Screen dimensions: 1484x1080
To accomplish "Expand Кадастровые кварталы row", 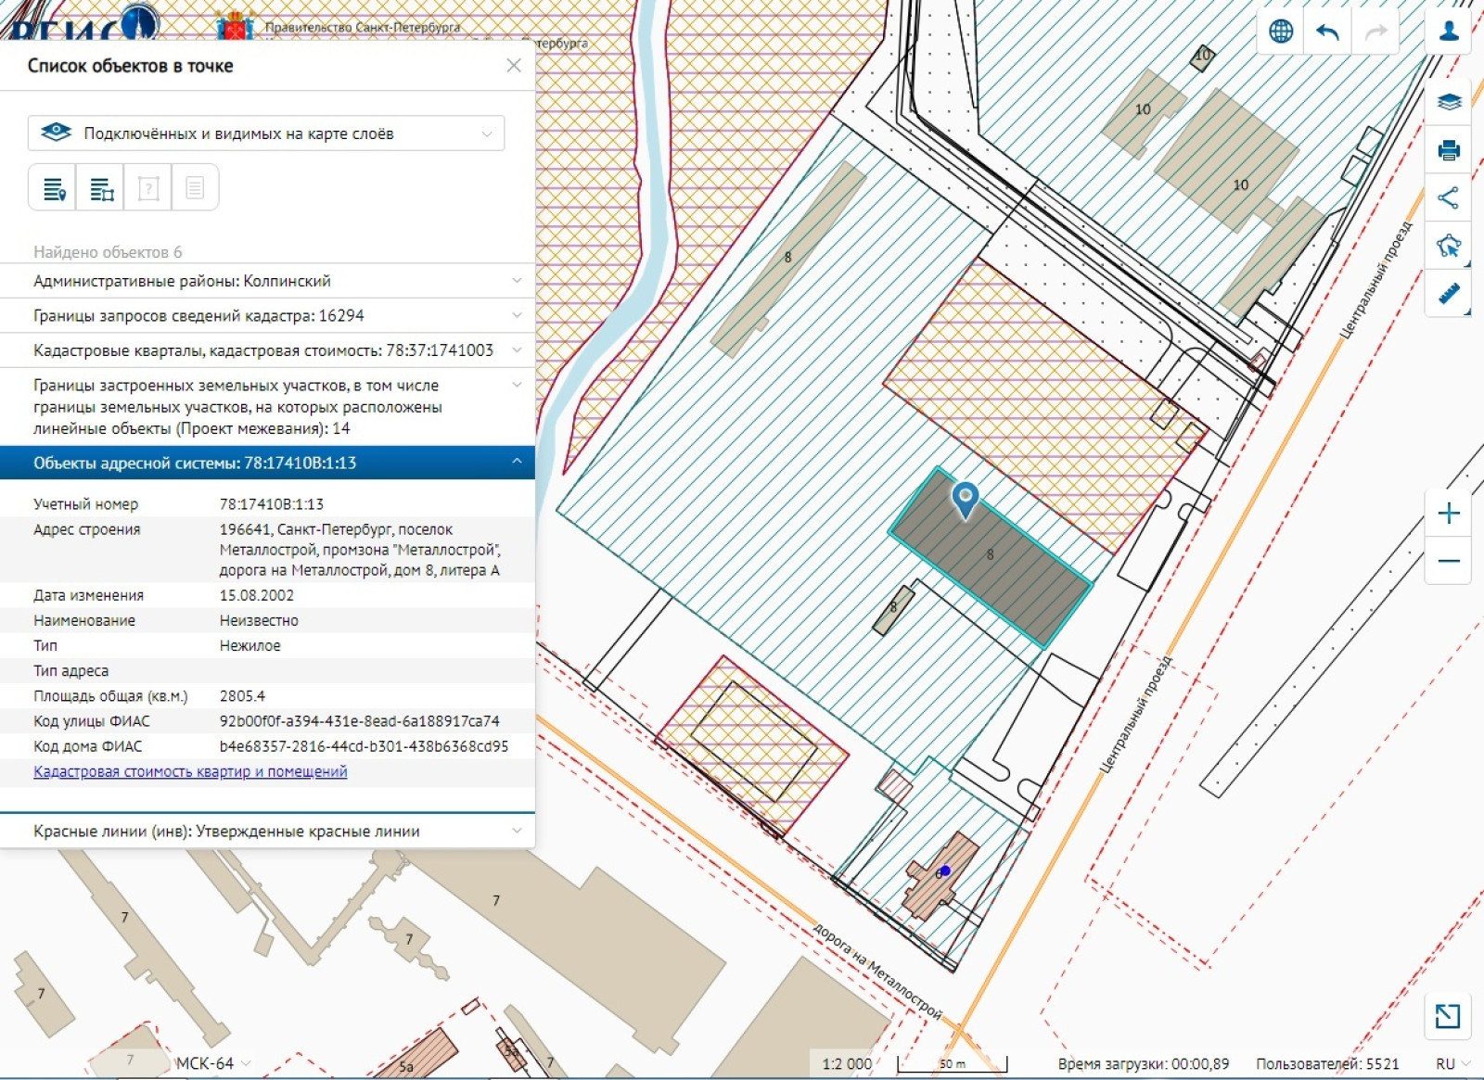I will coord(267,350).
